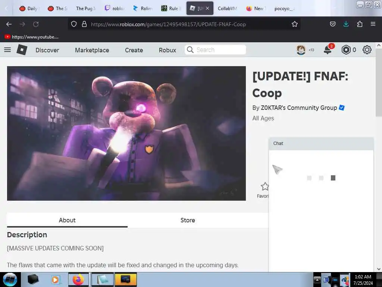Open the Marketplace page
This screenshot has width=382, height=287.
92,50
